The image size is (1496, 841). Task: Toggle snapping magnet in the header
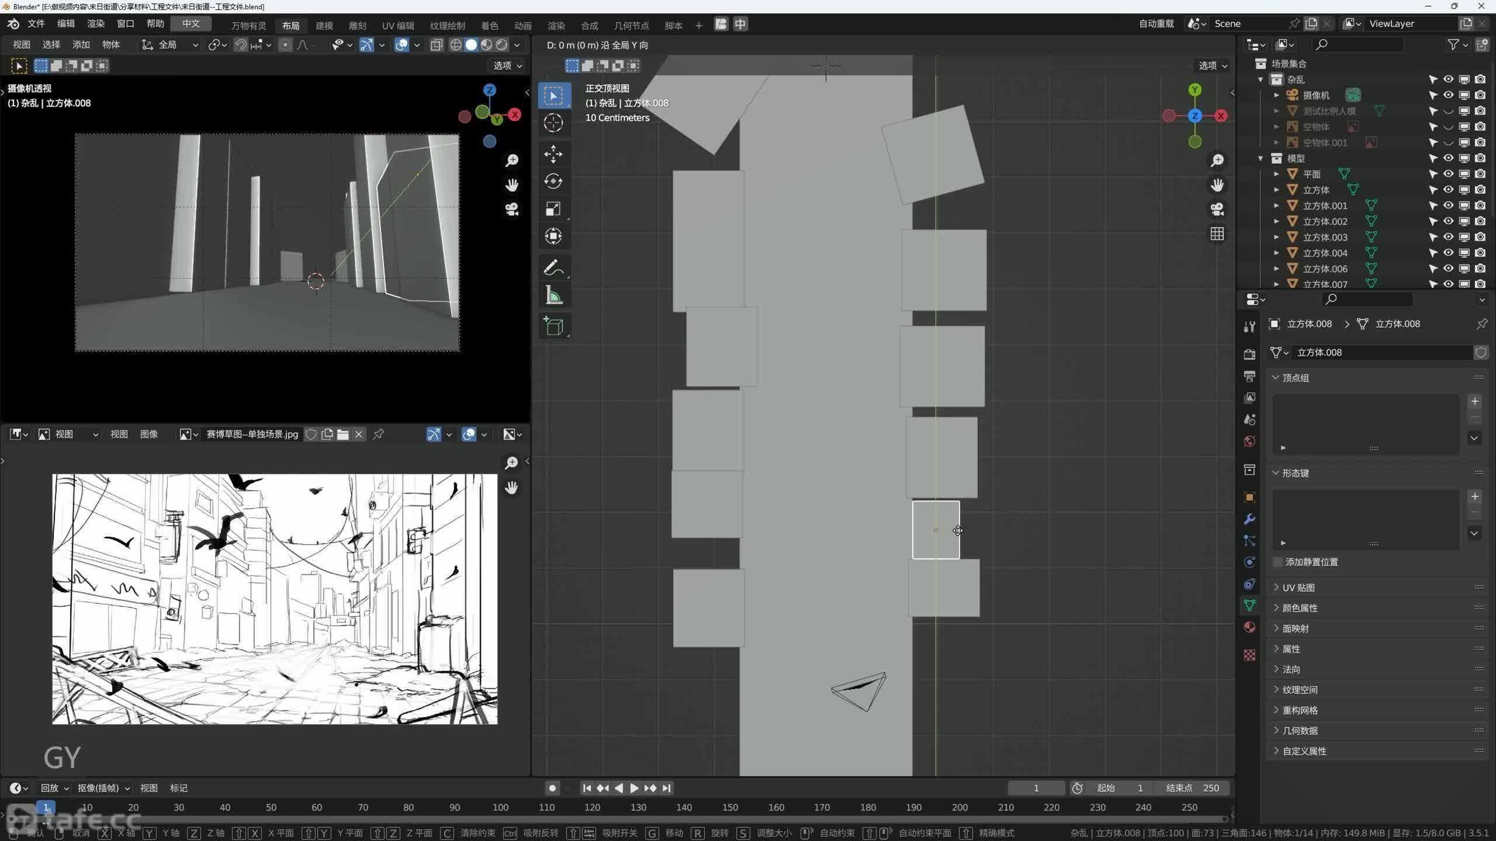coord(241,45)
